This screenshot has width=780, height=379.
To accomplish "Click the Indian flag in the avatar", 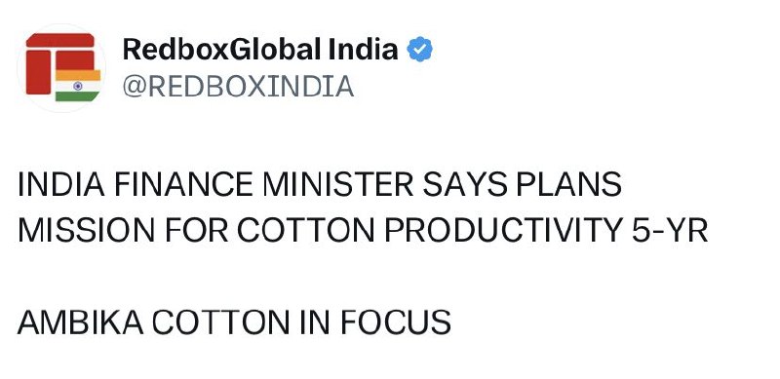I will (78, 86).
